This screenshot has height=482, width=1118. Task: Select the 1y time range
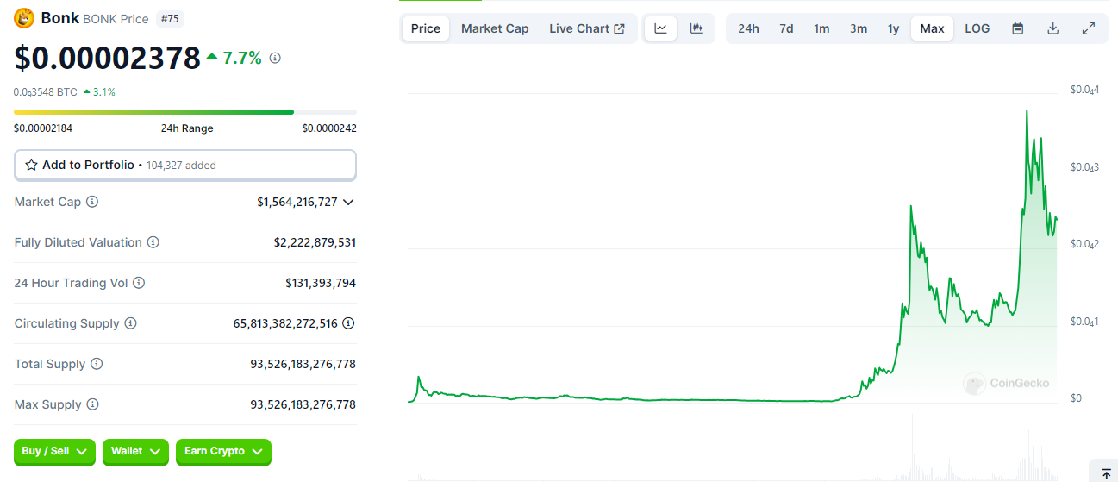(894, 28)
